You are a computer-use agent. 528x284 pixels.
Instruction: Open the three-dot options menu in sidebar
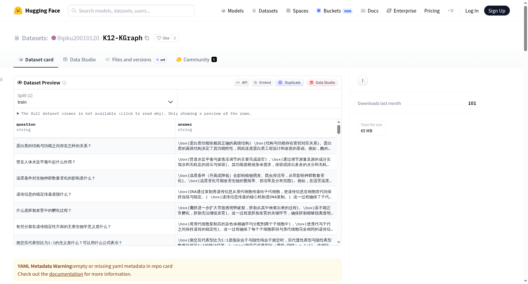coord(363,80)
